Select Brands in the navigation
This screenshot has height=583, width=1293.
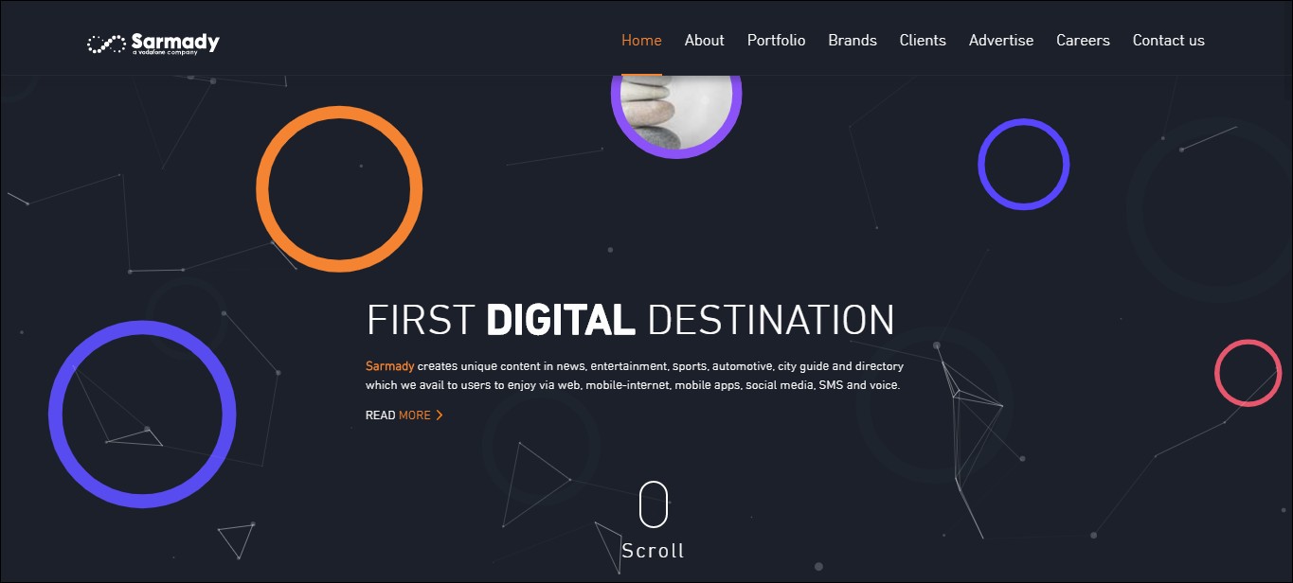point(853,41)
